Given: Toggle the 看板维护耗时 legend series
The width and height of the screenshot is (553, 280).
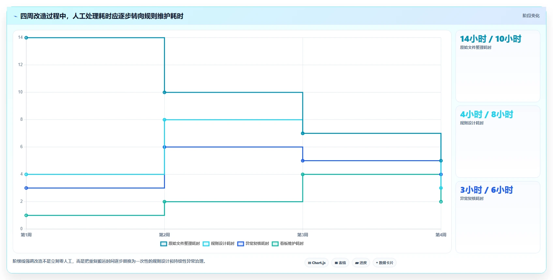Looking at the screenshot, I should point(288,244).
